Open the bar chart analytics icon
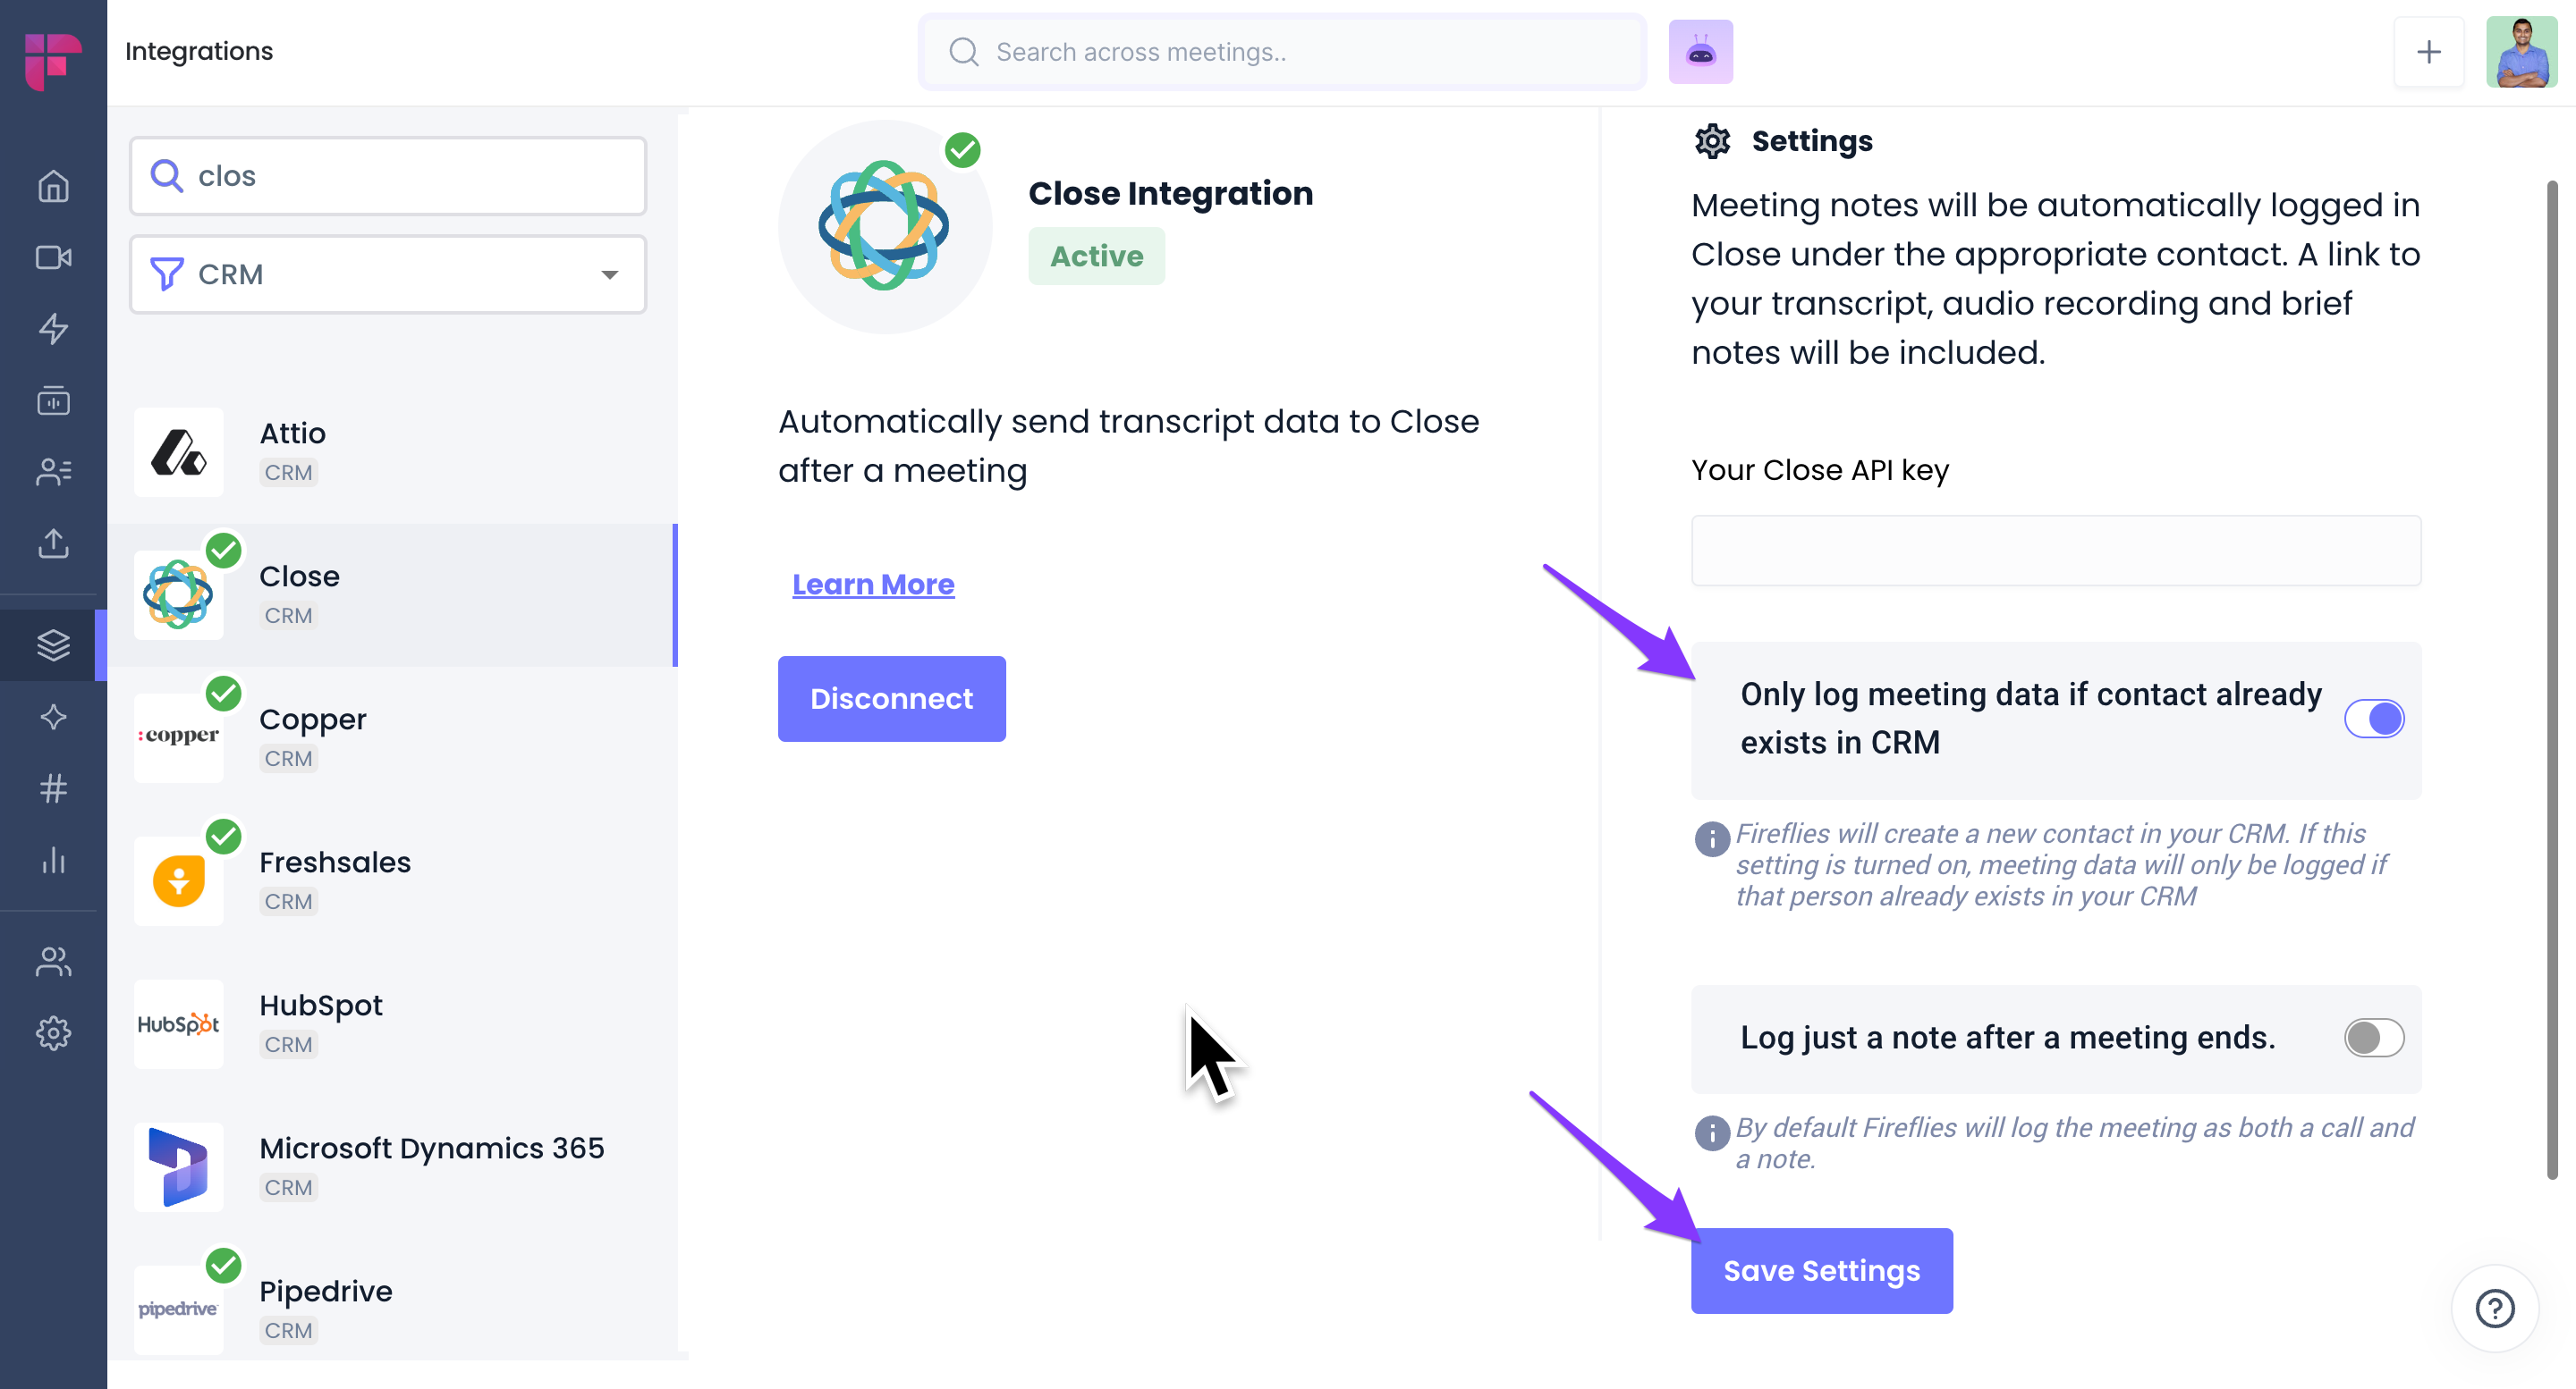Screen dimensions: 2576x1389 click(53, 861)
